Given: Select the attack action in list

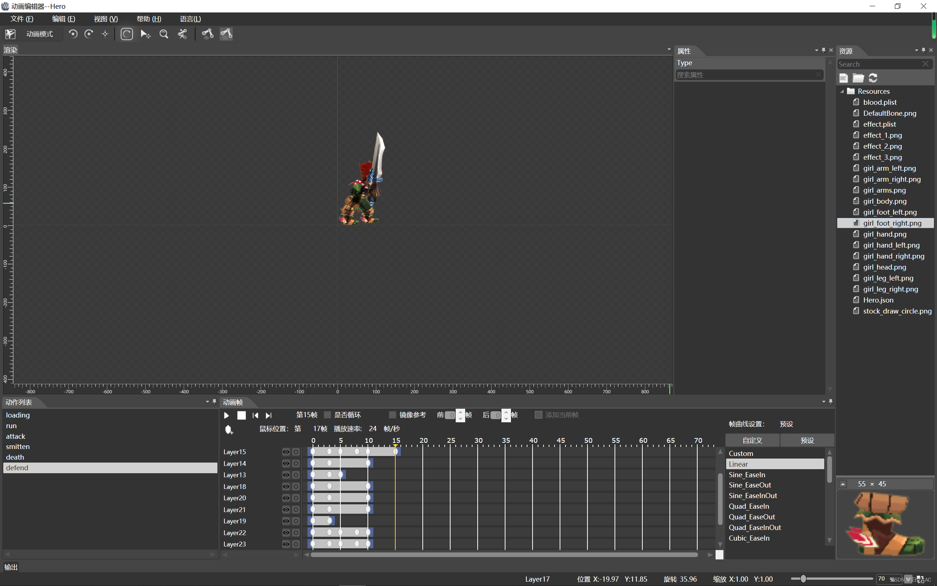Looking at the screenshot, I should coord(15,437).
